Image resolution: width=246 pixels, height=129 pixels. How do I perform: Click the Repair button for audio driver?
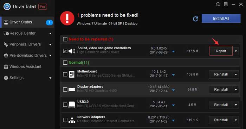point(221,51)
